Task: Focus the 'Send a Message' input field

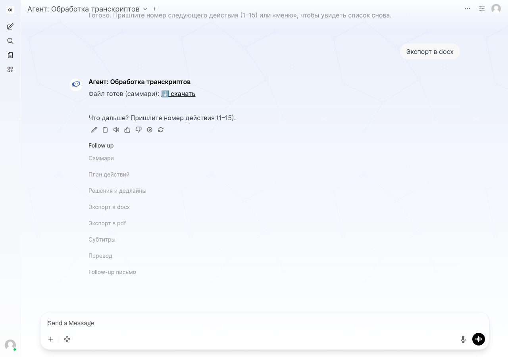Action: 264,323
